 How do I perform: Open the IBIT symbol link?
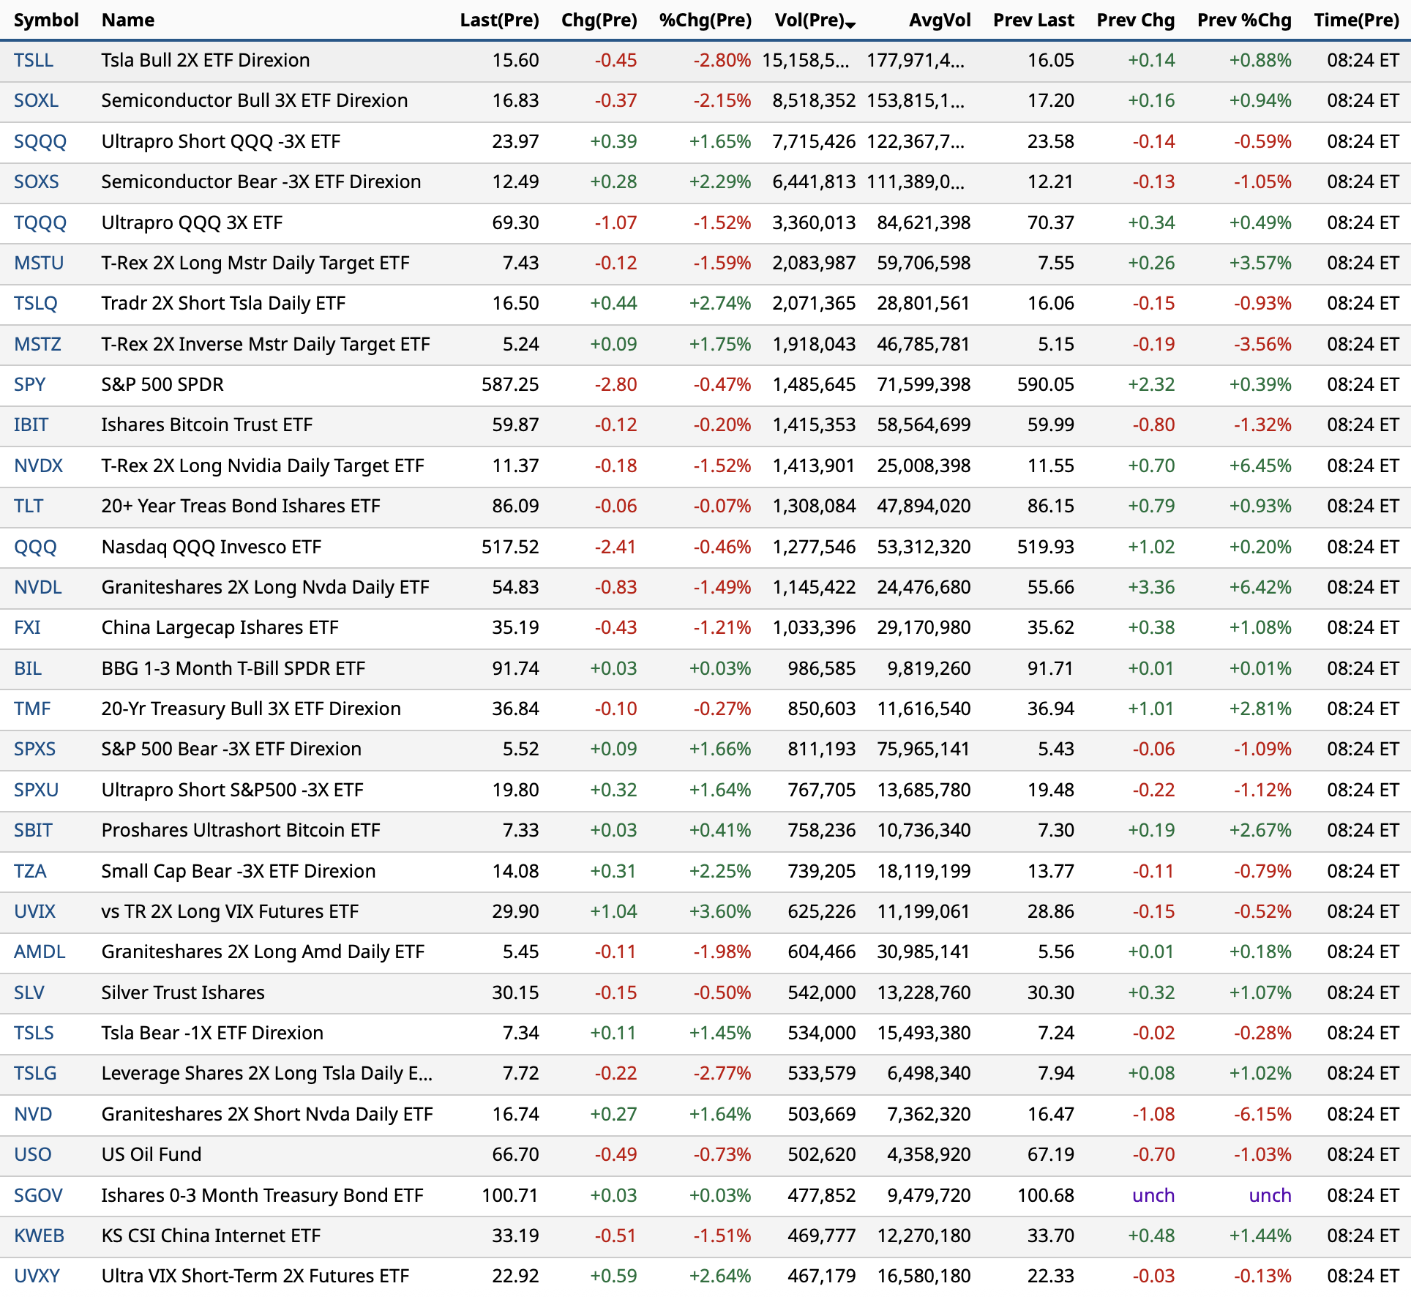pyautogui.click(x=31, y=425)
